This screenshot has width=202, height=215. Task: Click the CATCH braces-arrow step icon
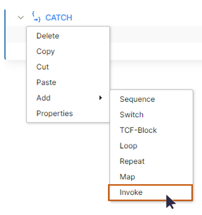coord(36,16)
